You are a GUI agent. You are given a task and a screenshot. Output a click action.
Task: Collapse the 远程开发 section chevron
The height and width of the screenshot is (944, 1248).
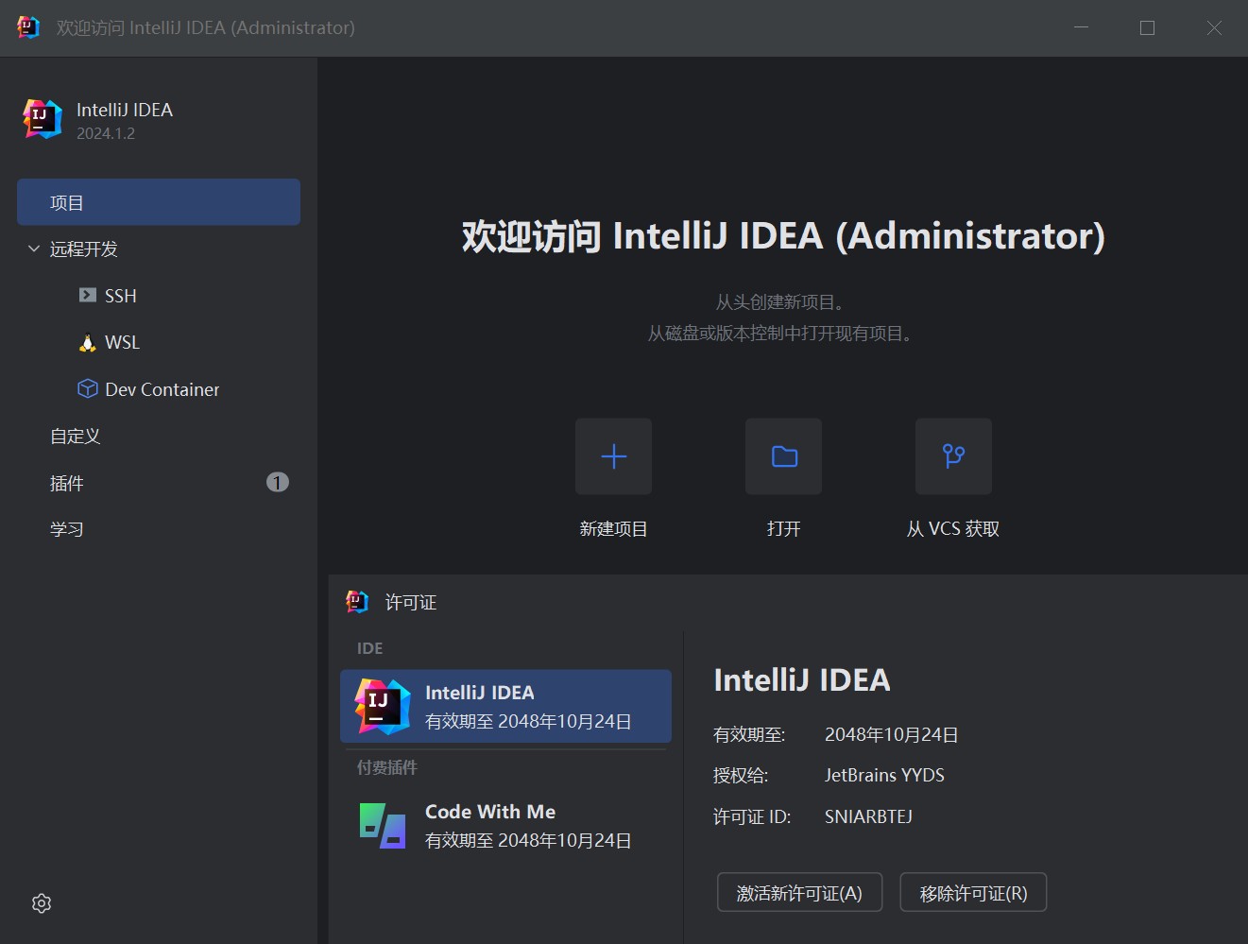pos(34,249)
